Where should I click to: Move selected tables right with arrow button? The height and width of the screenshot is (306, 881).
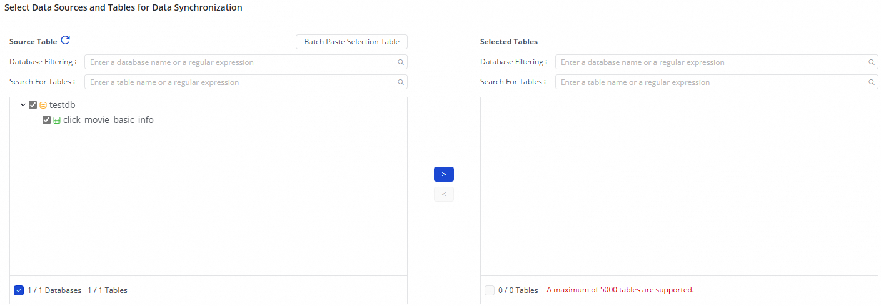[443, 174]
